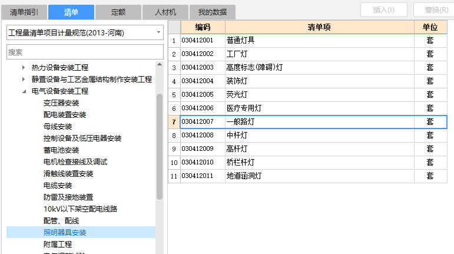Open the 定额 tab

(118, 12)
